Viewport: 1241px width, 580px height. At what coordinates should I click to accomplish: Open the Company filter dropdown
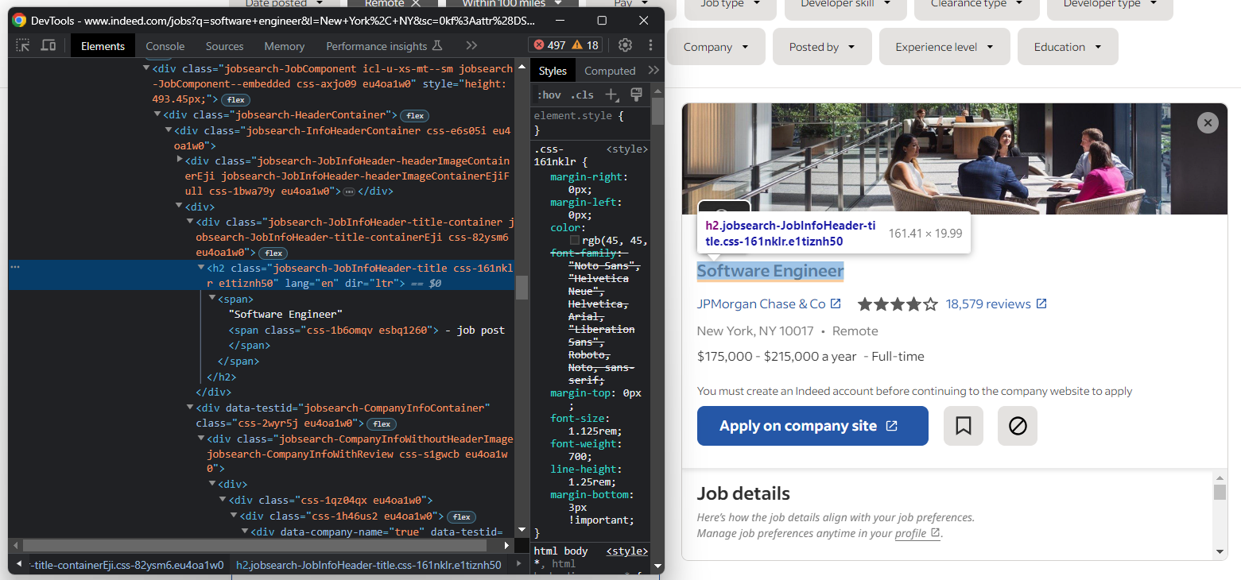715,46
